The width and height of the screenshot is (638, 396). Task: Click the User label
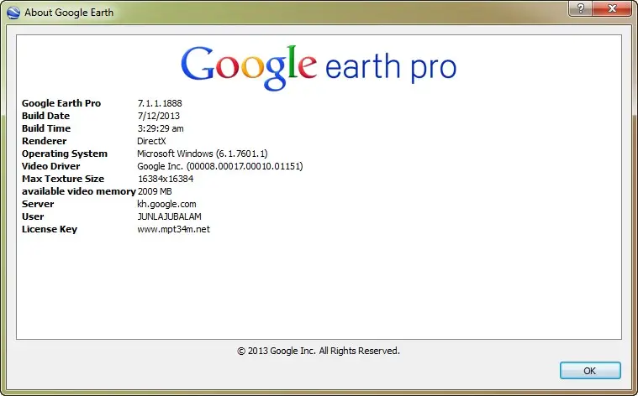click(33, 216)
